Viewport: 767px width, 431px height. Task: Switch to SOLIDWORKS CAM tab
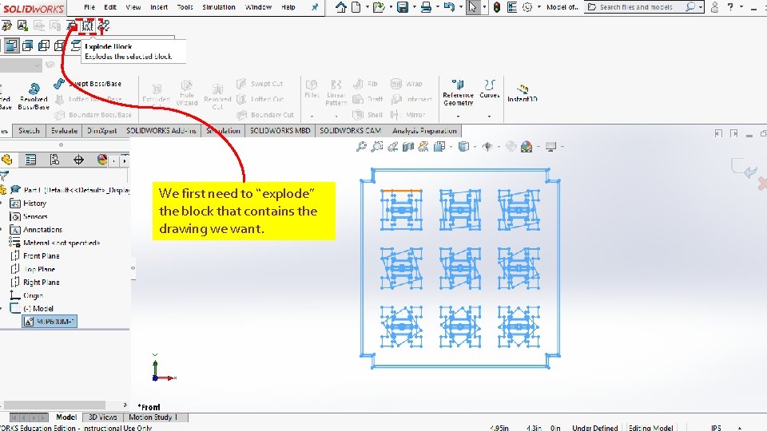[350, 130]
